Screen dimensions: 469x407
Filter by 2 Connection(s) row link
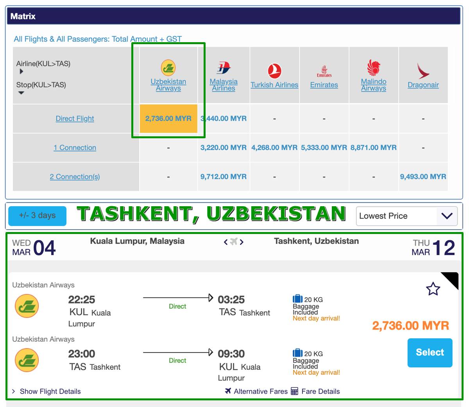[x=75, y=177]
